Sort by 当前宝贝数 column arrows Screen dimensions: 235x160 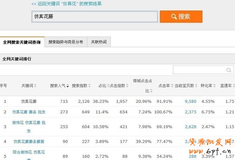[x=196, y=86]
